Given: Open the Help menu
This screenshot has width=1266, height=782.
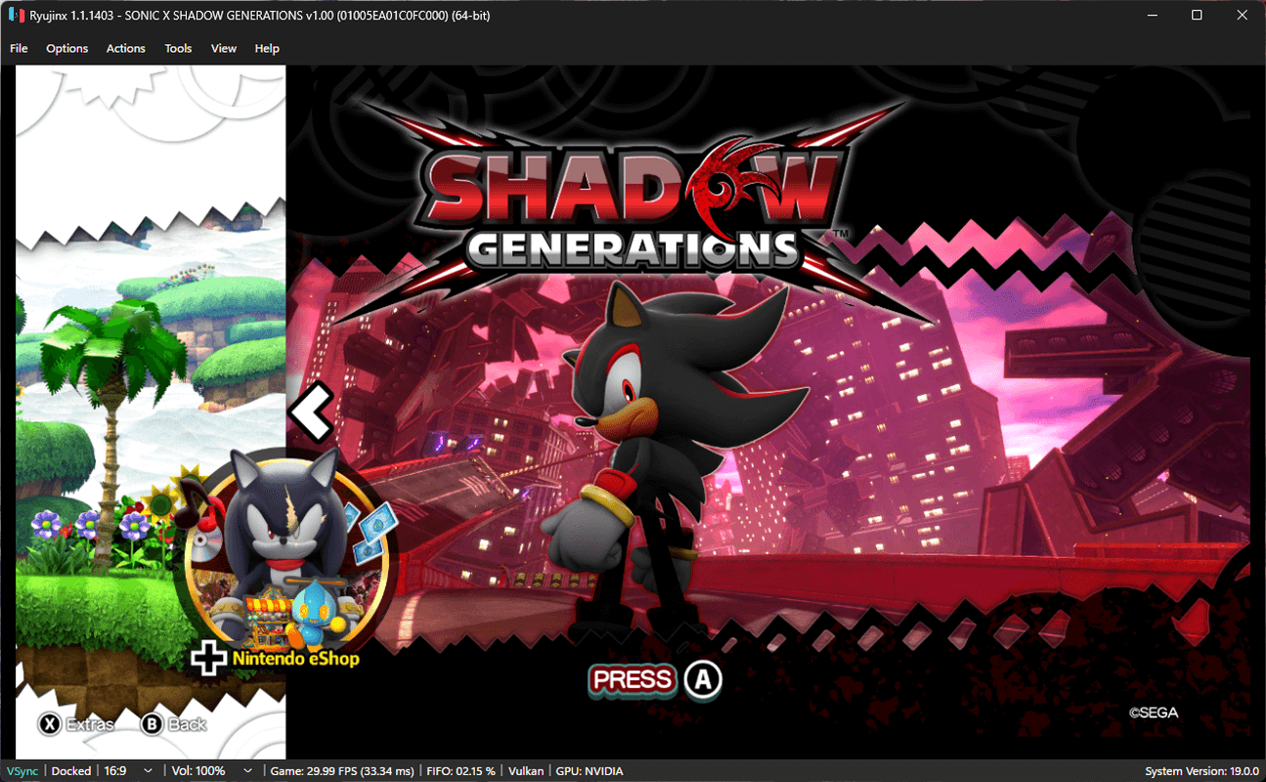Looking at the screenshot, I should 267,48.
